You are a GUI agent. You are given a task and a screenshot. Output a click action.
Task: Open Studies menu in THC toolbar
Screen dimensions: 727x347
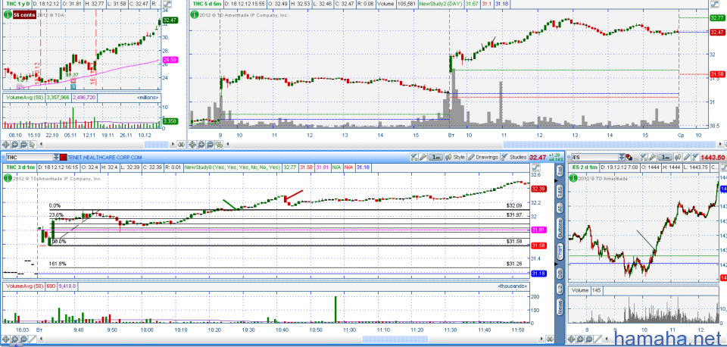(513, 158)
